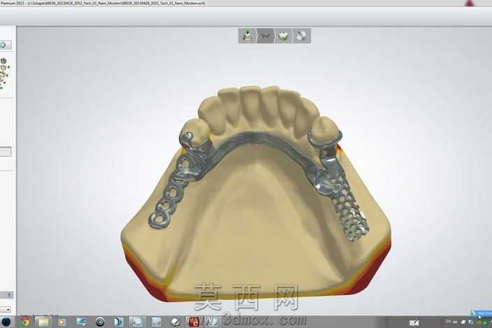Expand the arrow beside second left tree icon
492x328 pixels.
(x=8, y=67)
